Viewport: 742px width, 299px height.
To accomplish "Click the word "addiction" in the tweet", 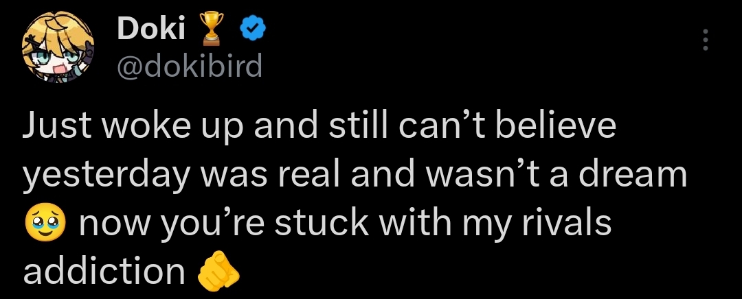I will tap(104, 272).
